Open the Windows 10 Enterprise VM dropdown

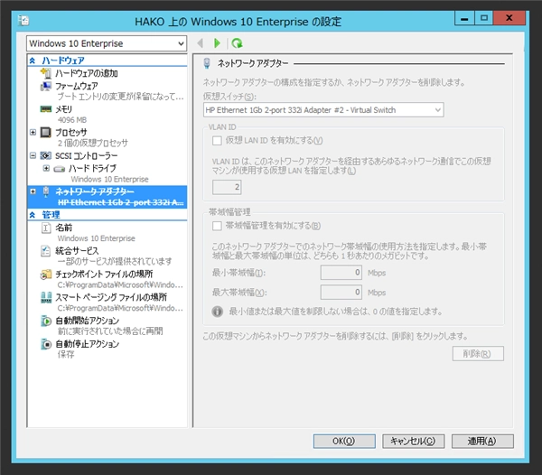click(107, 43)
